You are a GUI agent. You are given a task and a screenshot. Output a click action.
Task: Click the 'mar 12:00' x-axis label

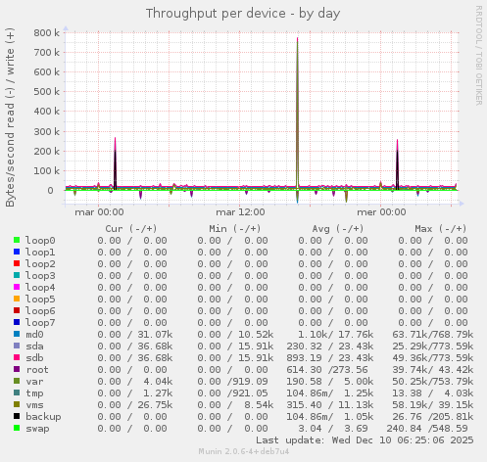pos(240,212)
